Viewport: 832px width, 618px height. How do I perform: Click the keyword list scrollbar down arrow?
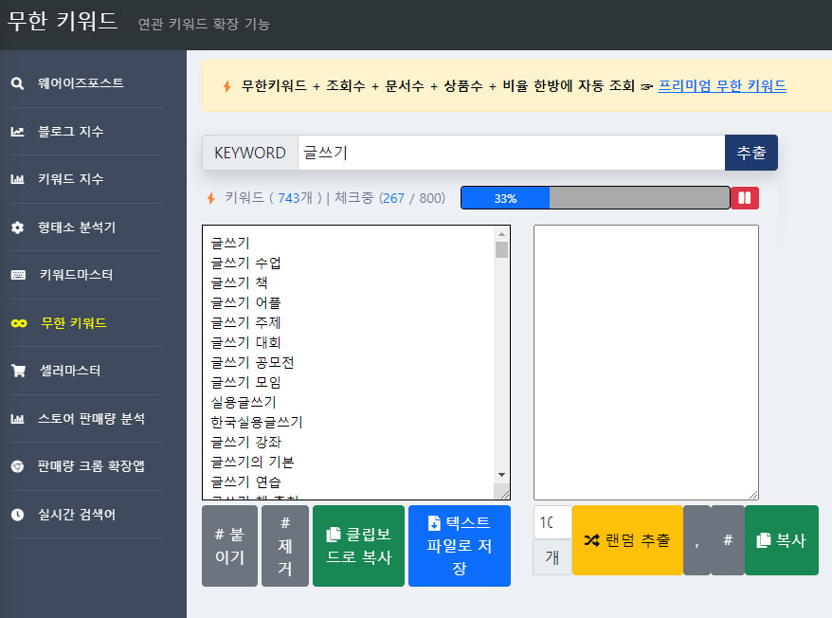click(501, 475)
